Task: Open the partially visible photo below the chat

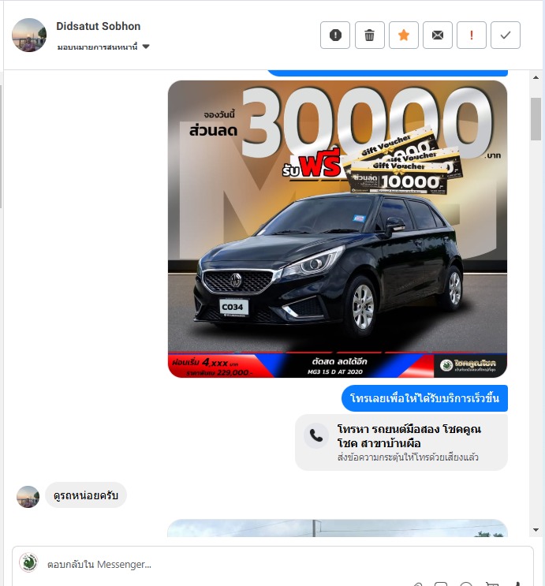Action: click(338, 528)
